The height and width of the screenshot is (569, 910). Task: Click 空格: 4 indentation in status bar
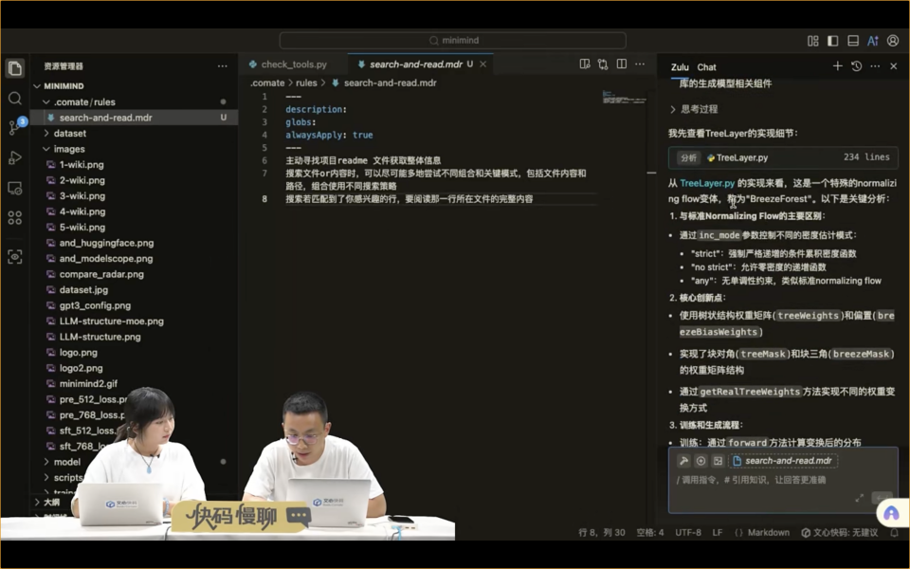coord(650,532)
